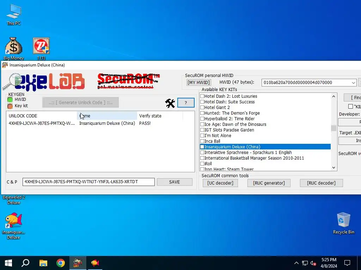Open the notification center
The width and height of the screenshot is (361, 270).
(347, 263)
